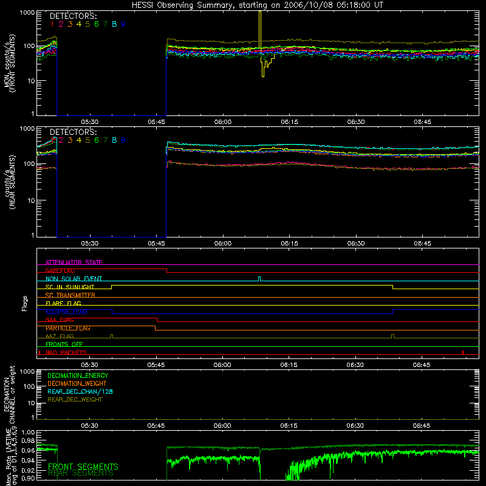This screenshot has width=486, height=486.
Task: Select the FLARE_FLAG label
Action: (x=63, y=303)
